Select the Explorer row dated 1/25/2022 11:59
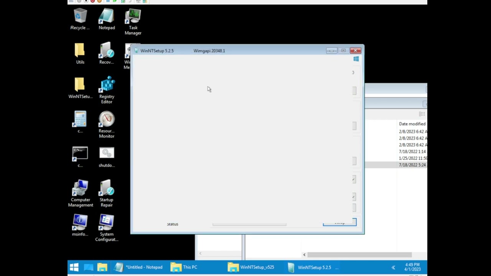Screen dimensions: 491x276 396,158
